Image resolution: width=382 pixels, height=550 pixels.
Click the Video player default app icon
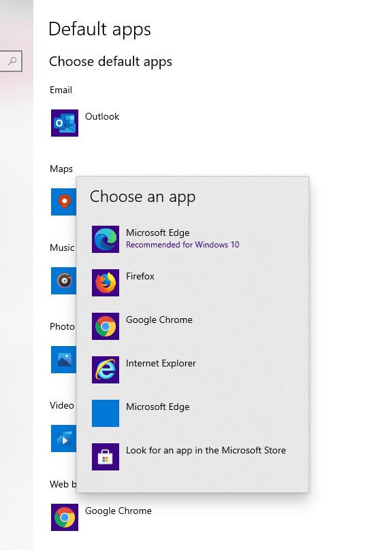tap(63, 439)
